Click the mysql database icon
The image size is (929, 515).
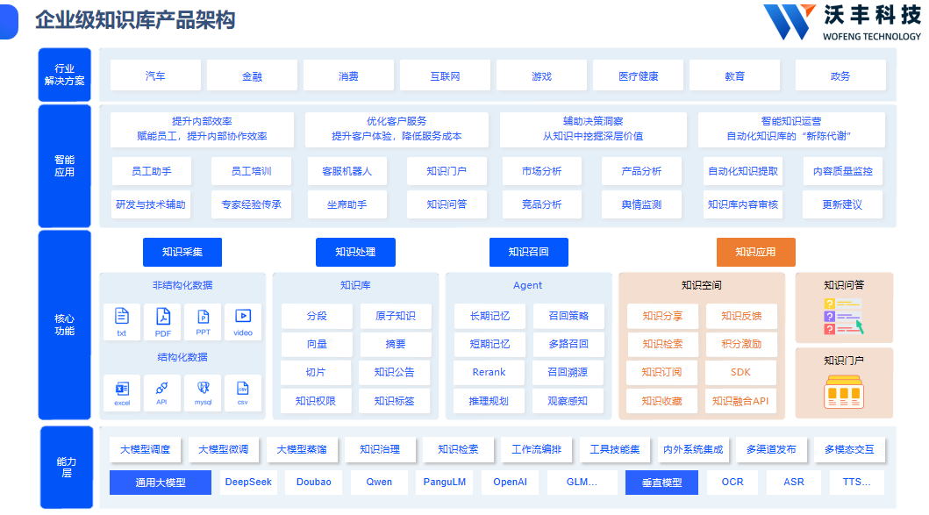tap(203, 388)
